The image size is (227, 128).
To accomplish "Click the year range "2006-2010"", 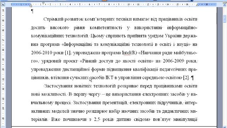I will click(x=41, y=53).
